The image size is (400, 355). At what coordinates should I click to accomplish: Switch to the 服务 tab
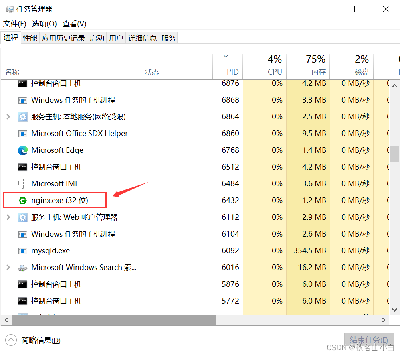click(168, 38)
